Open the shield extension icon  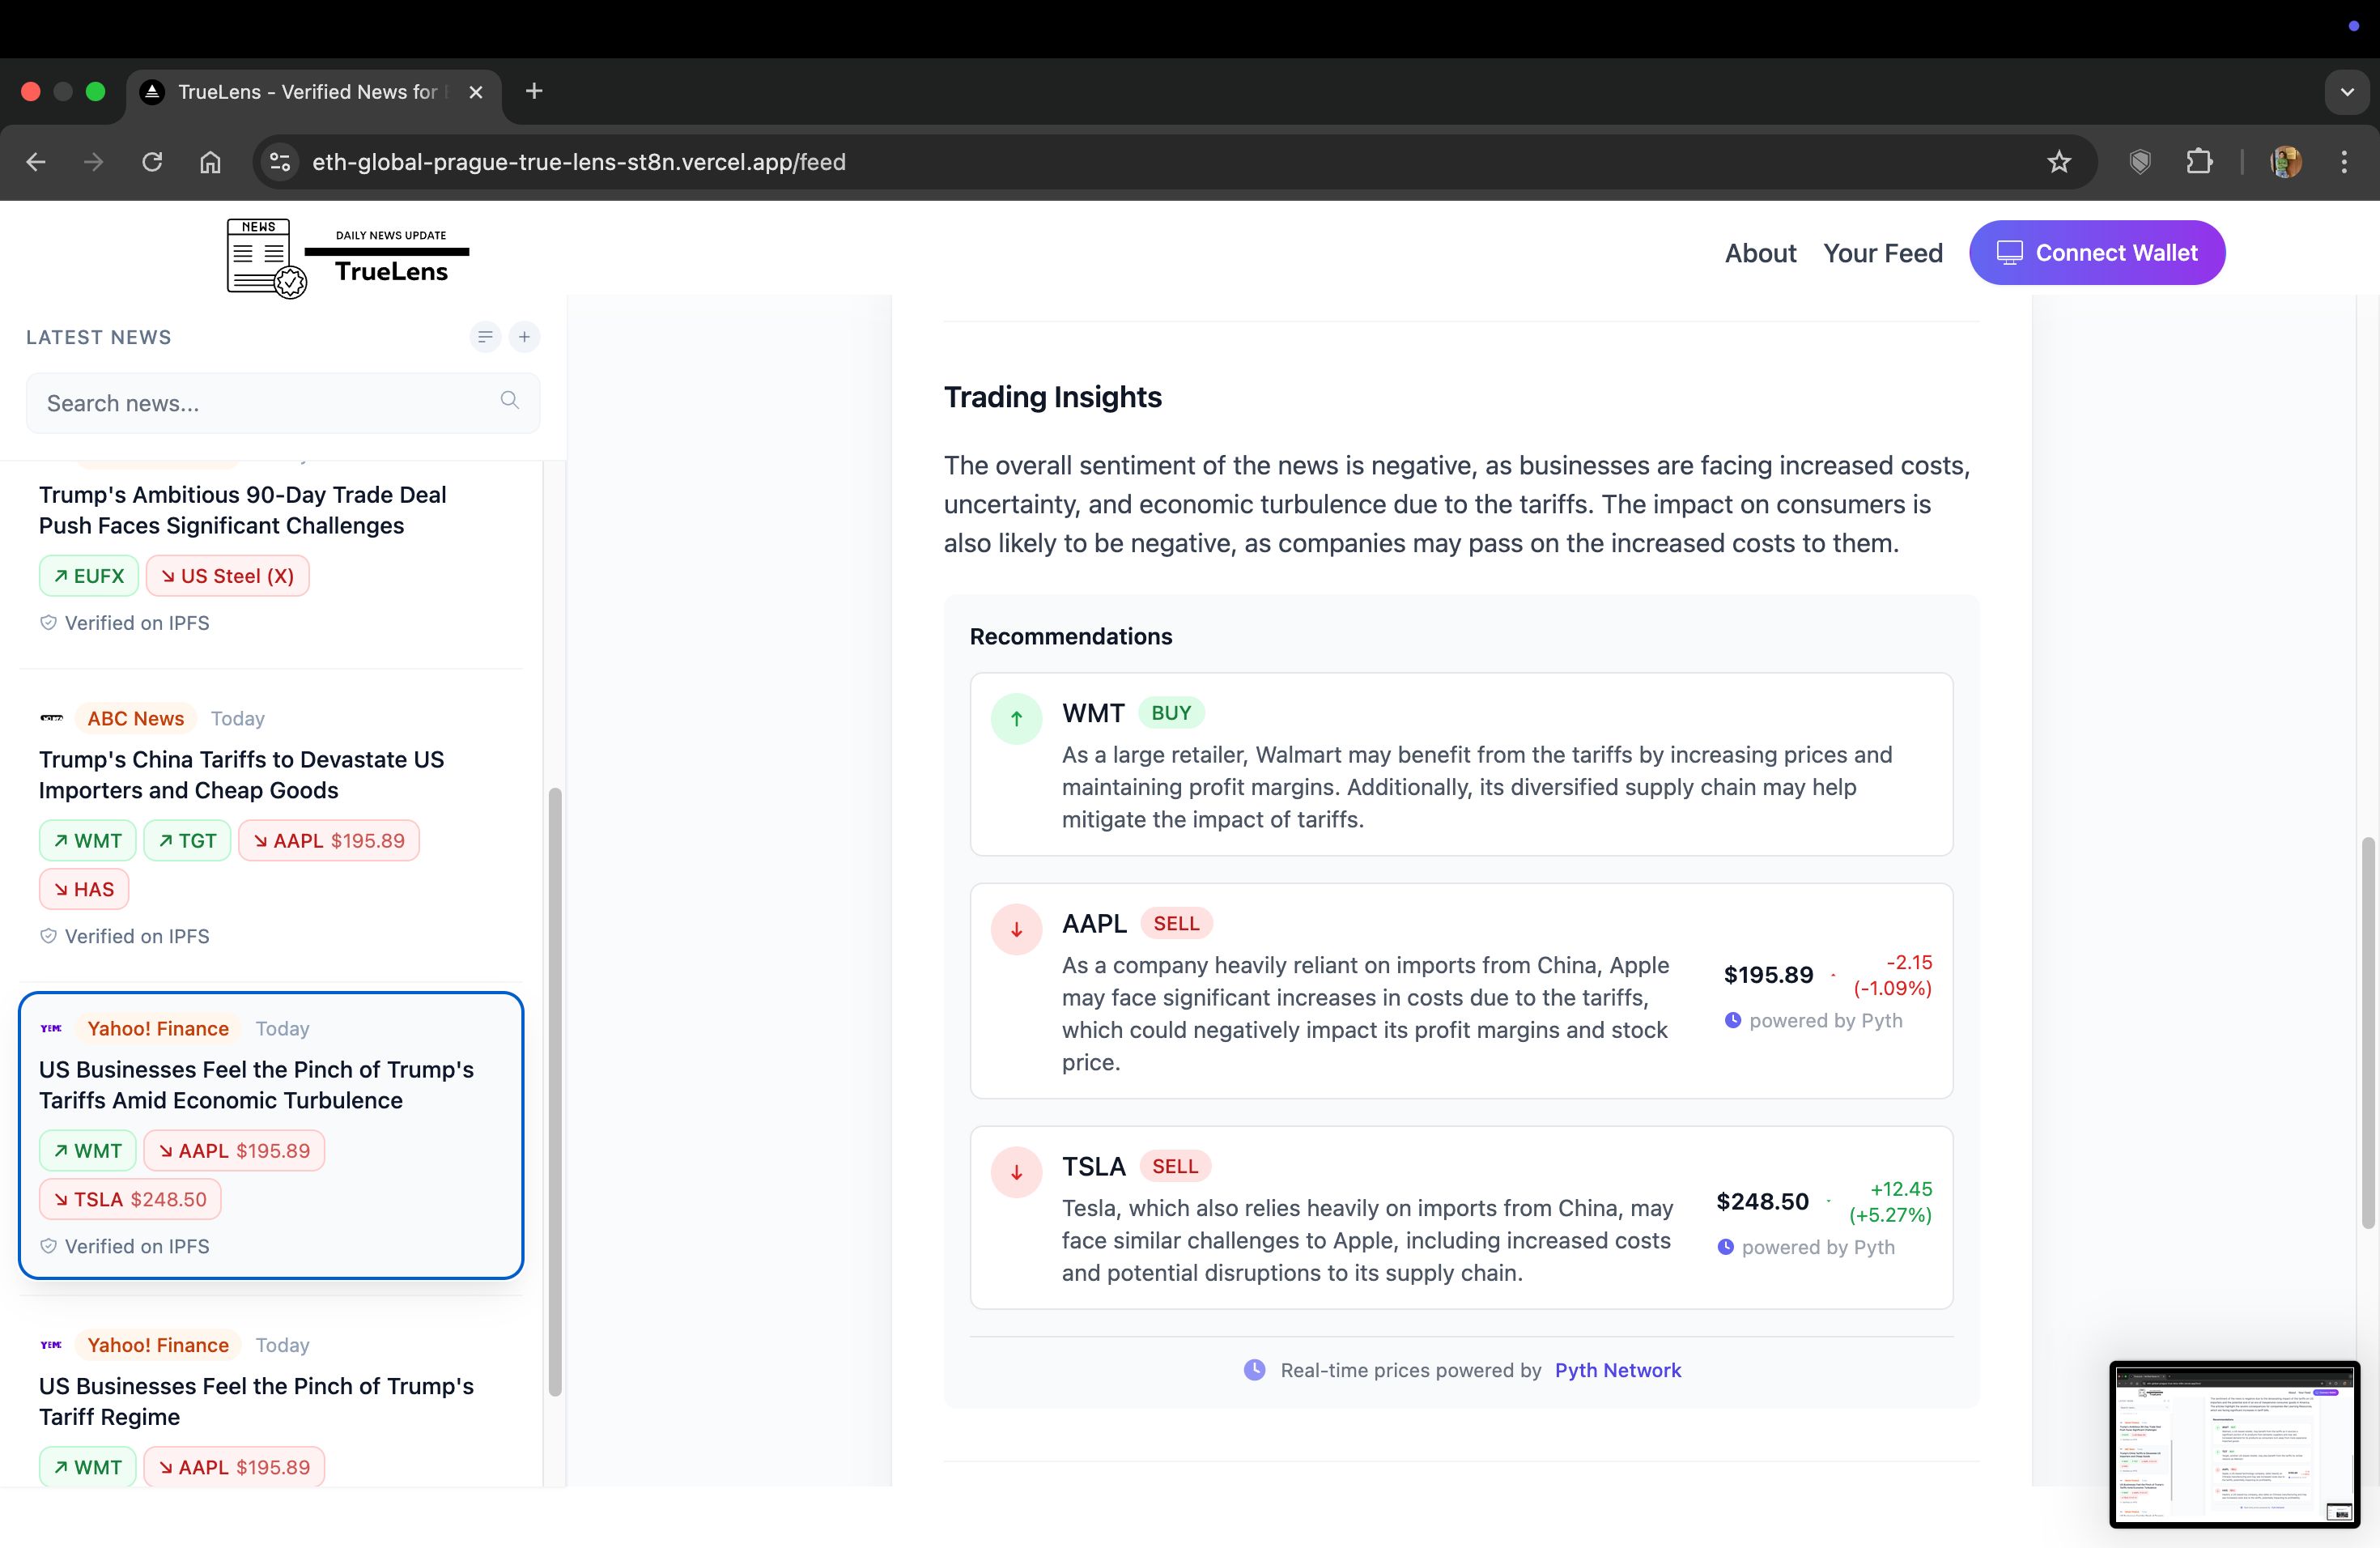(2140, 162)
